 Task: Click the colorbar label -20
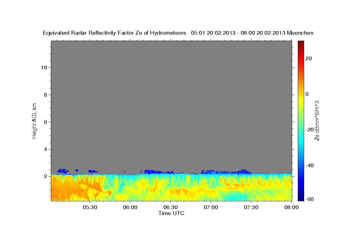tap(309, 130)
